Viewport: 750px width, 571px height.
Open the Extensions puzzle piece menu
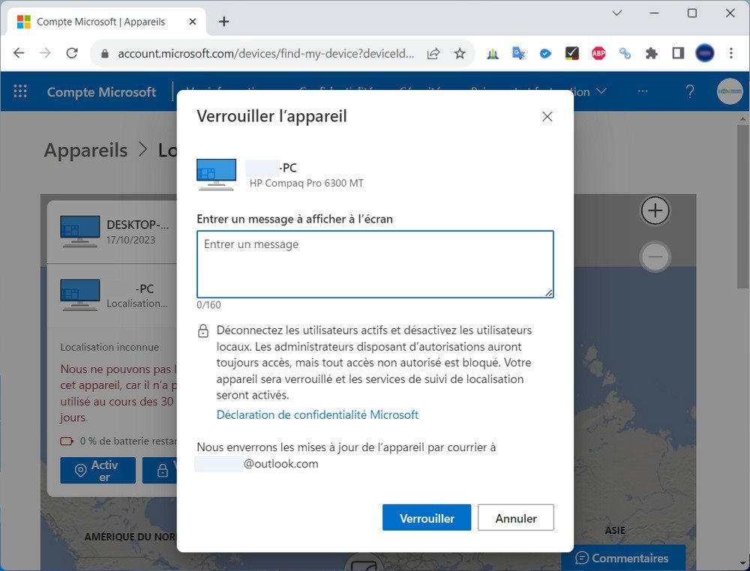[652, 53]
